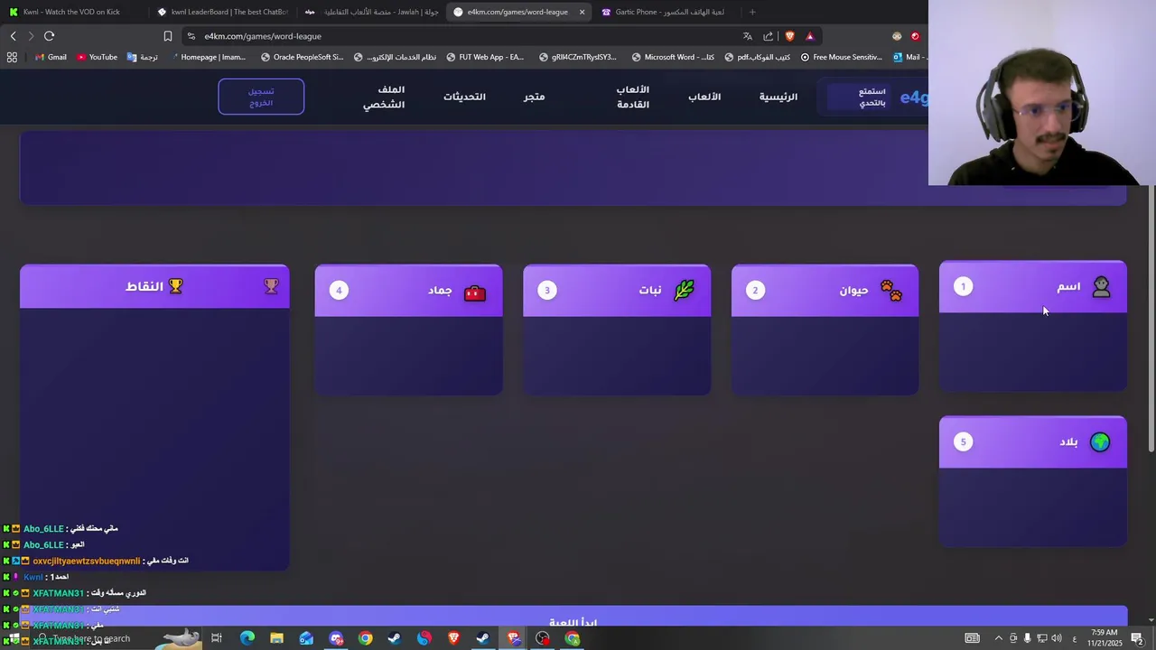
Task: Open Google Chrome from the taskbar
Action: click(365, 638)
